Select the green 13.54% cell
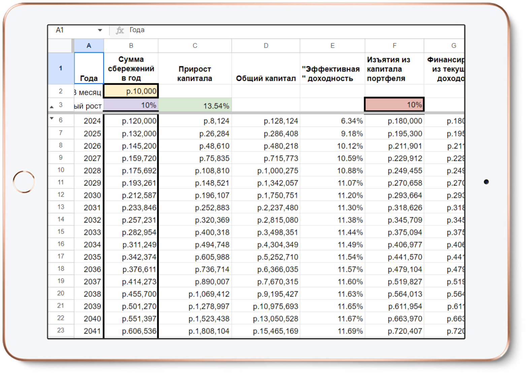Screen dimensions: 529x377 pos(195,105)
